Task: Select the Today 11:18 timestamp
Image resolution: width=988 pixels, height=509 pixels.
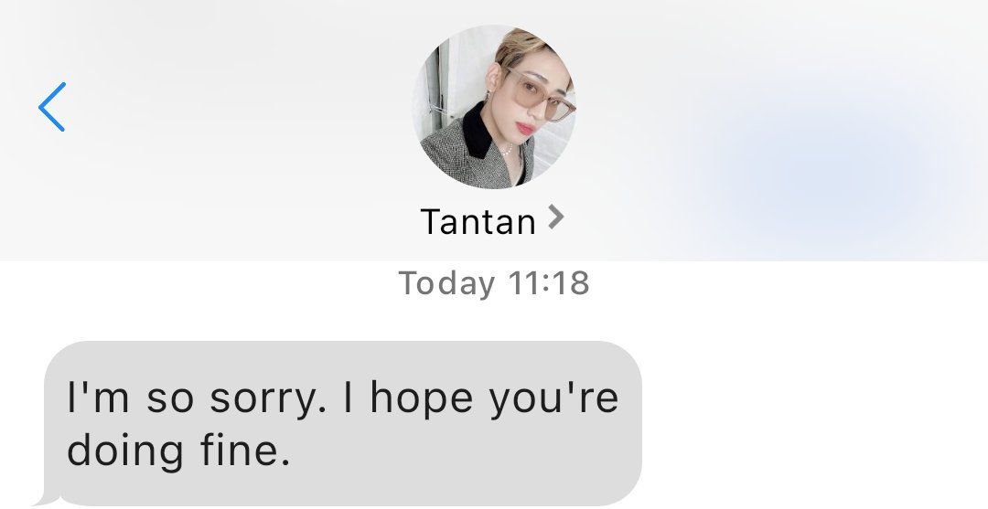Action: (494, 282)
